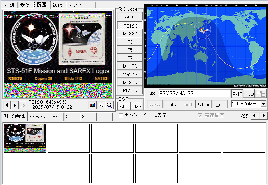This screenshot has height=185, width=268.
Task: Select P5 RX mode
Action: [x=130, y=50]
